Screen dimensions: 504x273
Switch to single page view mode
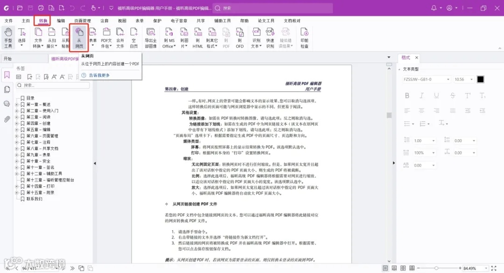pos(385,268)
